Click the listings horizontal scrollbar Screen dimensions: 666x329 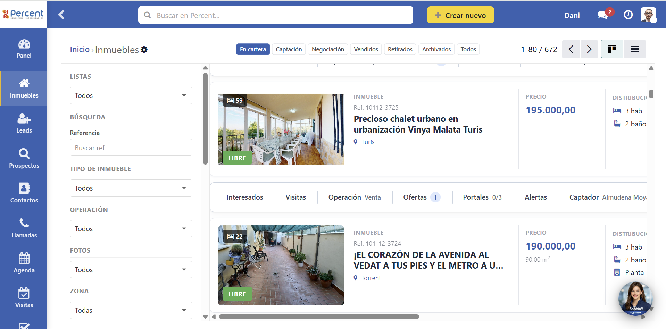click(319, 317)
